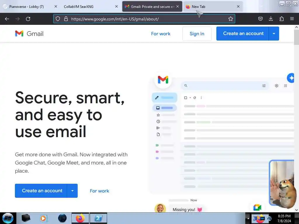
Task: Open the black box taskbar icon
Action: pyautogui.click(x=26, y=218)
